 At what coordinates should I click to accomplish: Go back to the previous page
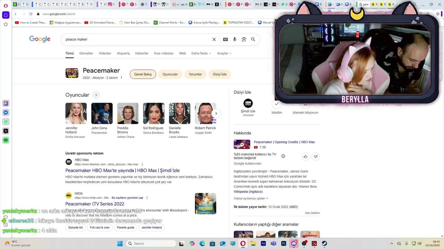[16, 14]
